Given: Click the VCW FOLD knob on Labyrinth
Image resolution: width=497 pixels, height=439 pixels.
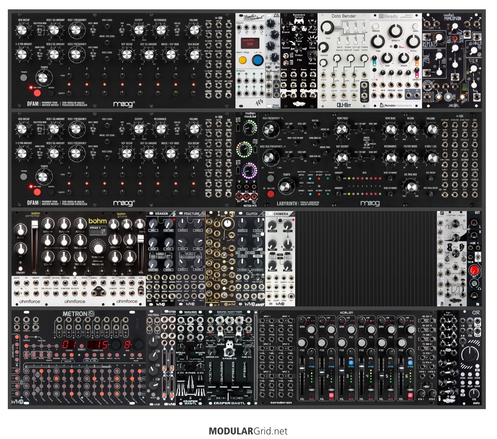Looking at the screenshot, I should pyautogui.click(x=342, y=130).
